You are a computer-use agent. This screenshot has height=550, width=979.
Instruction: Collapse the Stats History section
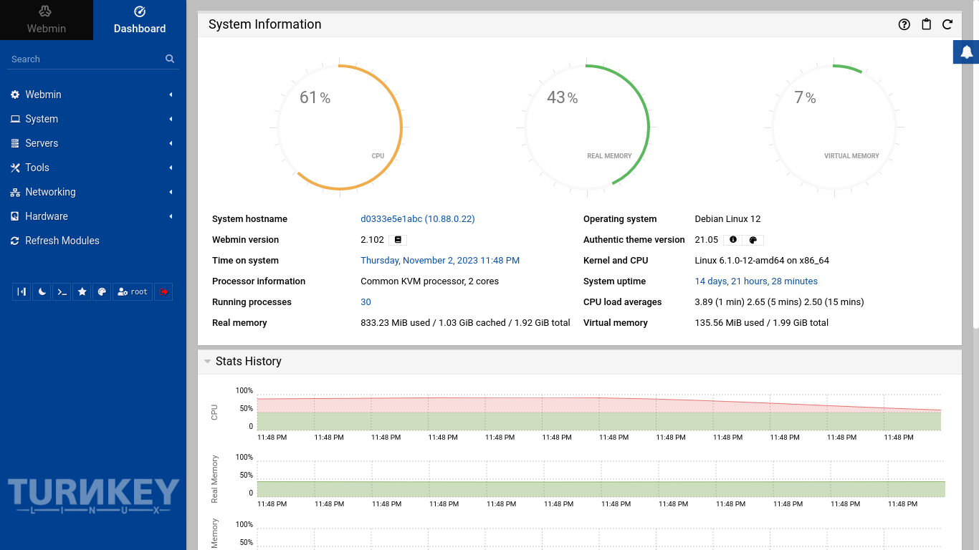point(207,362)
